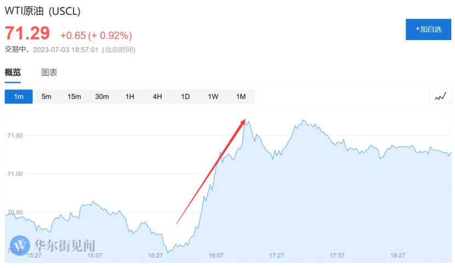Click the 16:57 time axis label
Viewport: 455px width, 268px height.
point(216,255)
